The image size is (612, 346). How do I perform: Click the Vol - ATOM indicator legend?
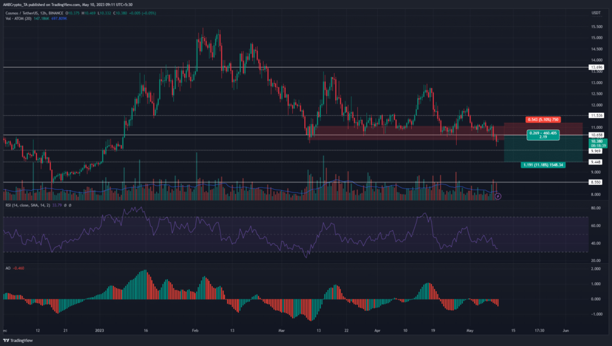coord(18,18)
